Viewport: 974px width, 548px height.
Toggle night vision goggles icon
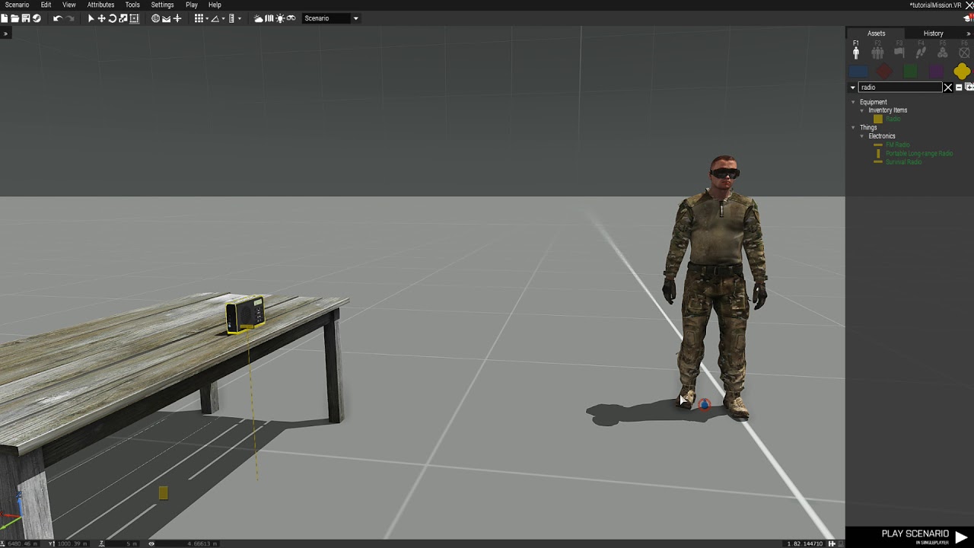coord(291,18)
